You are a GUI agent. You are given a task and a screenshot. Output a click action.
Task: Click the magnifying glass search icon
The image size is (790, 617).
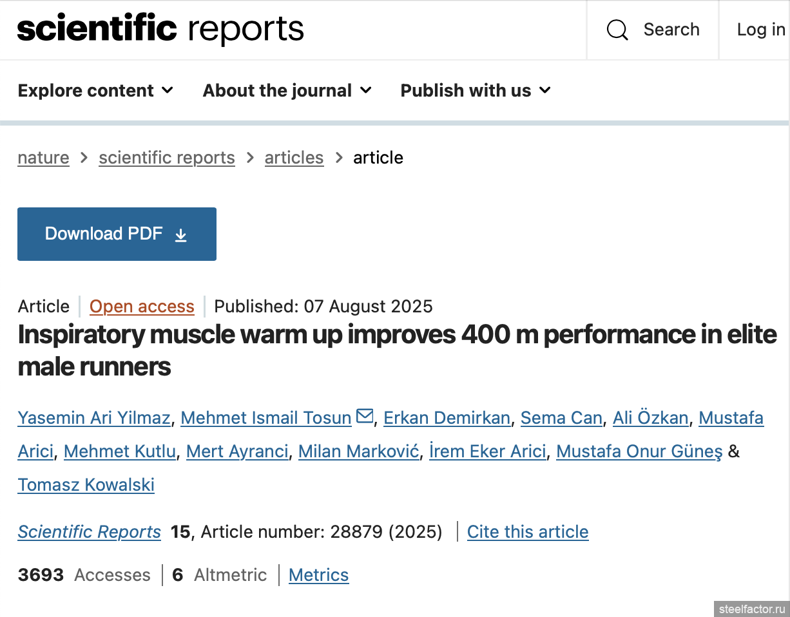tap(617, 30)
